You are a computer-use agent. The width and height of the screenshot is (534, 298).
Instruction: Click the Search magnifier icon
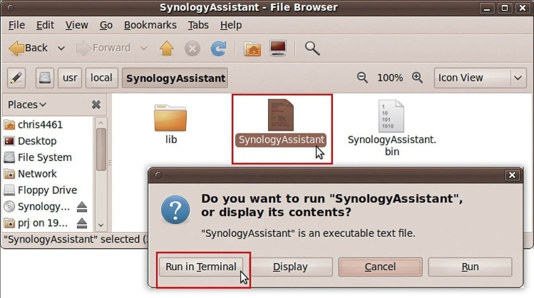(x=312, y=49)
